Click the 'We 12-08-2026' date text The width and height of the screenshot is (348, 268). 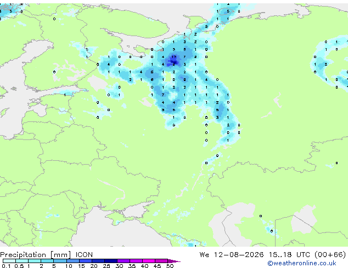(232, 255)
